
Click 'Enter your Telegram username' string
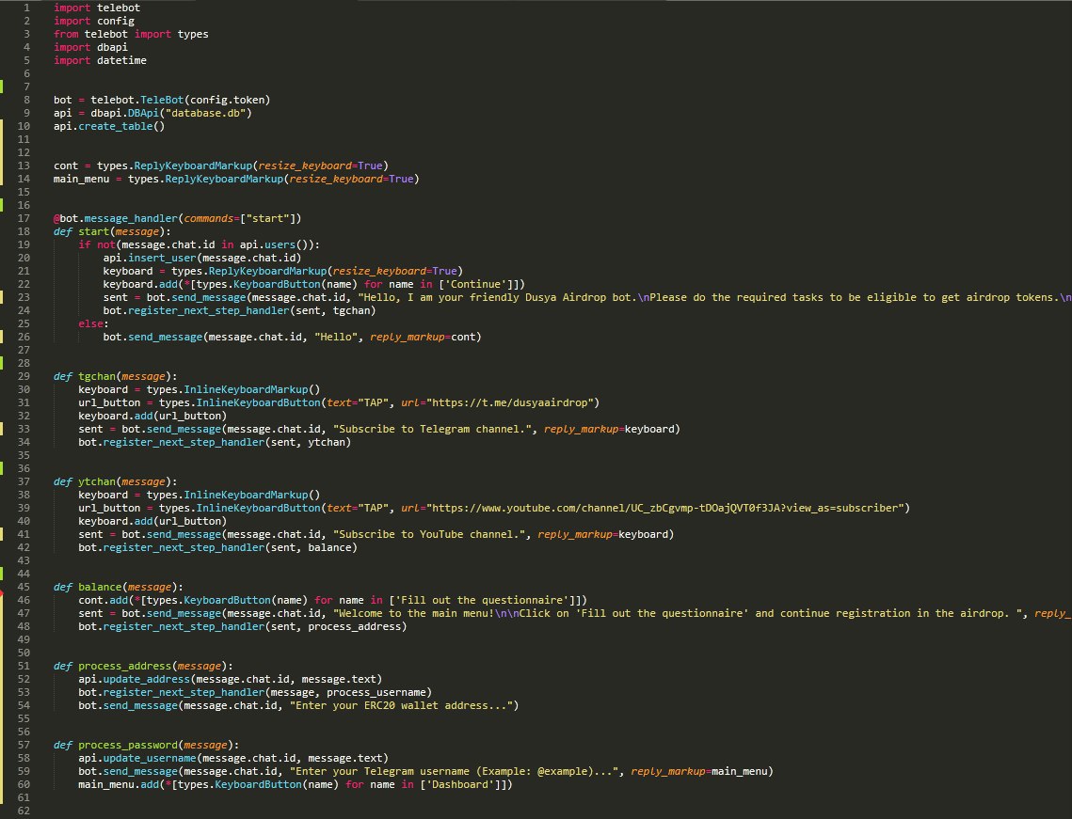point(383,771)
